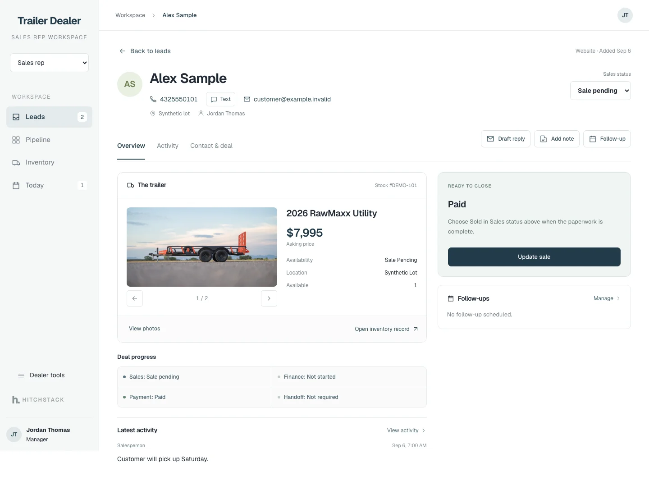
Task: Click the phone icon beside 4325550101
Action: tap(153, 99)
